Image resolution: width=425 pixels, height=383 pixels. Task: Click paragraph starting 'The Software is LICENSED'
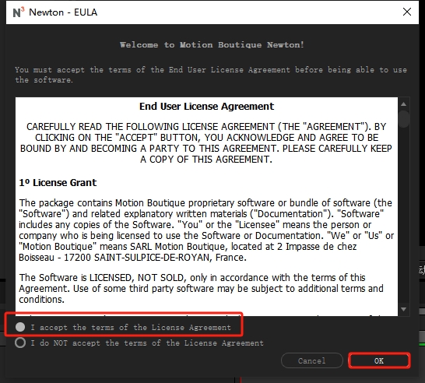[201, 288]
